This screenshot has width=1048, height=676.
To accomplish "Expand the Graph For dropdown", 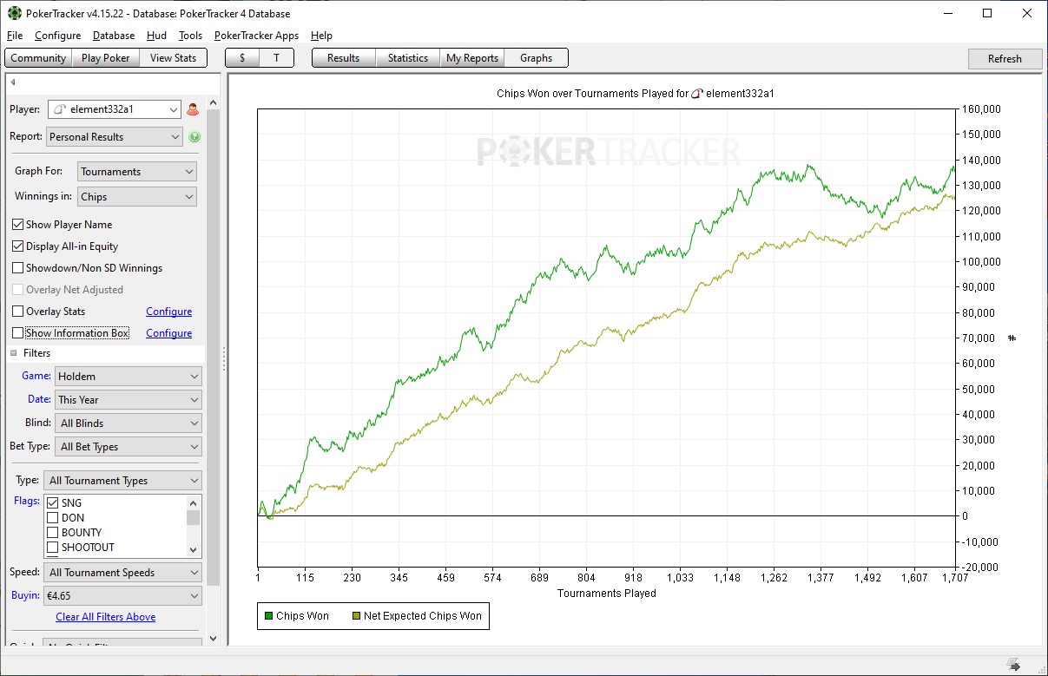I will (x=137, y=172).
